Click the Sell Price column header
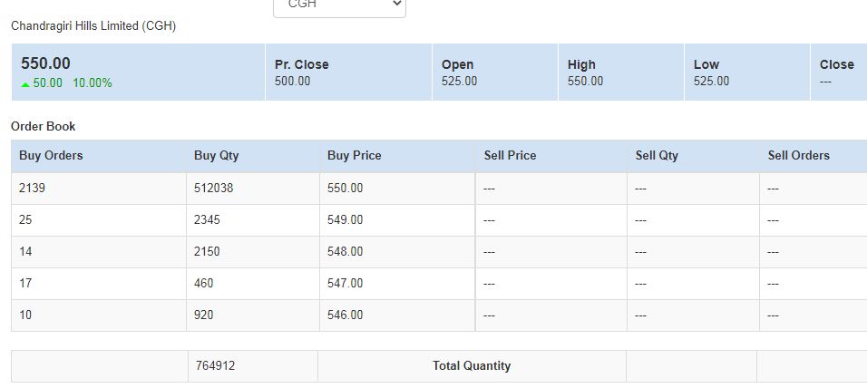Viewport: 867px width, 388px height. coord(510,156)
